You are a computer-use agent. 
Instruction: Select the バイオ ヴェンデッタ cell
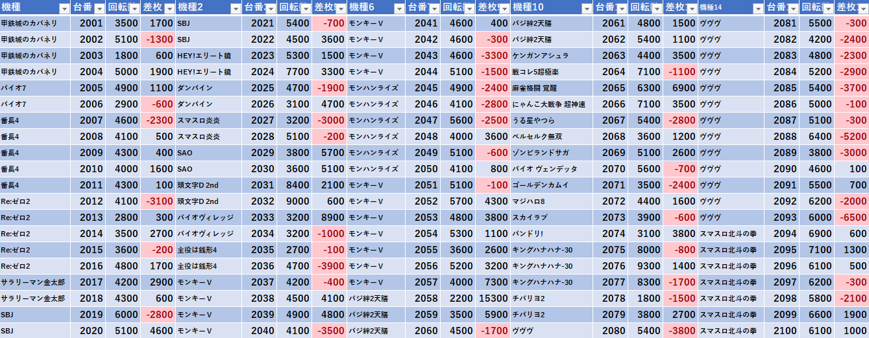click(552, 169)
